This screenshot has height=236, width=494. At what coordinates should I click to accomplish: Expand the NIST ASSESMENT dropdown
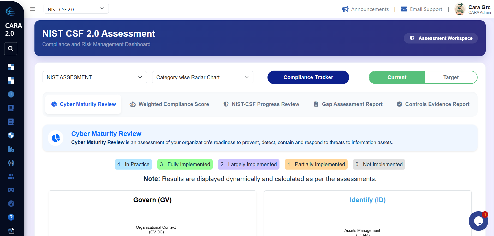coord(95,77)
